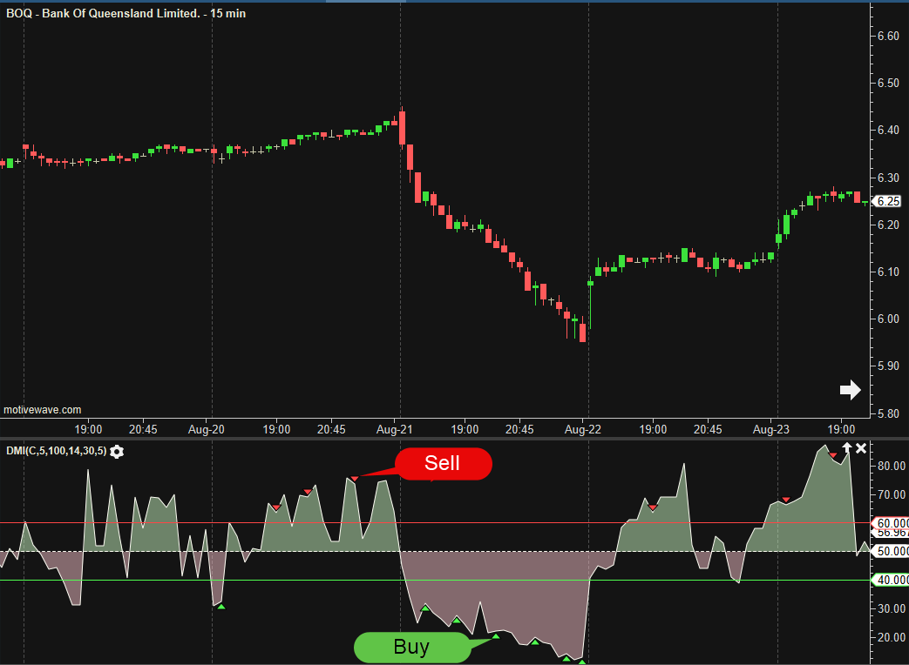Click sell marker pointed to by Sell callout
Image resolution: width=909 pixels, height=665 pixels.
tap(355, 479)
